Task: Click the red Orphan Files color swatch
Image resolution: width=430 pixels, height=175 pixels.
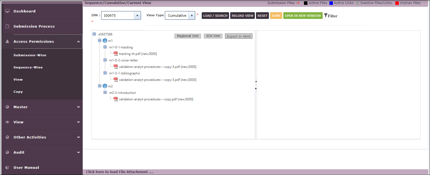Action: tap(397, 3)
